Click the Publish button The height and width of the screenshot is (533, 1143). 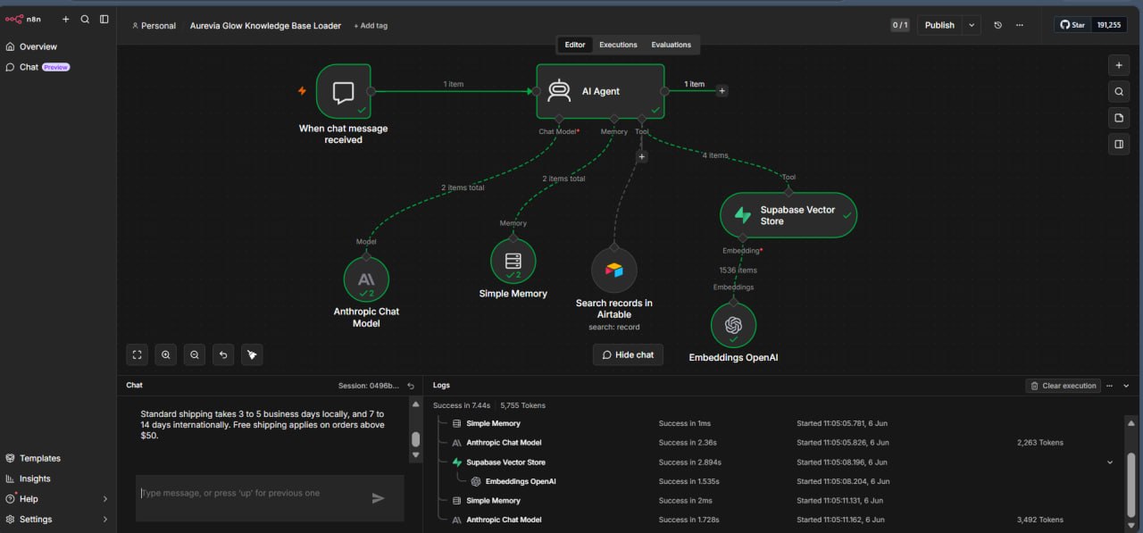(939, 25)
